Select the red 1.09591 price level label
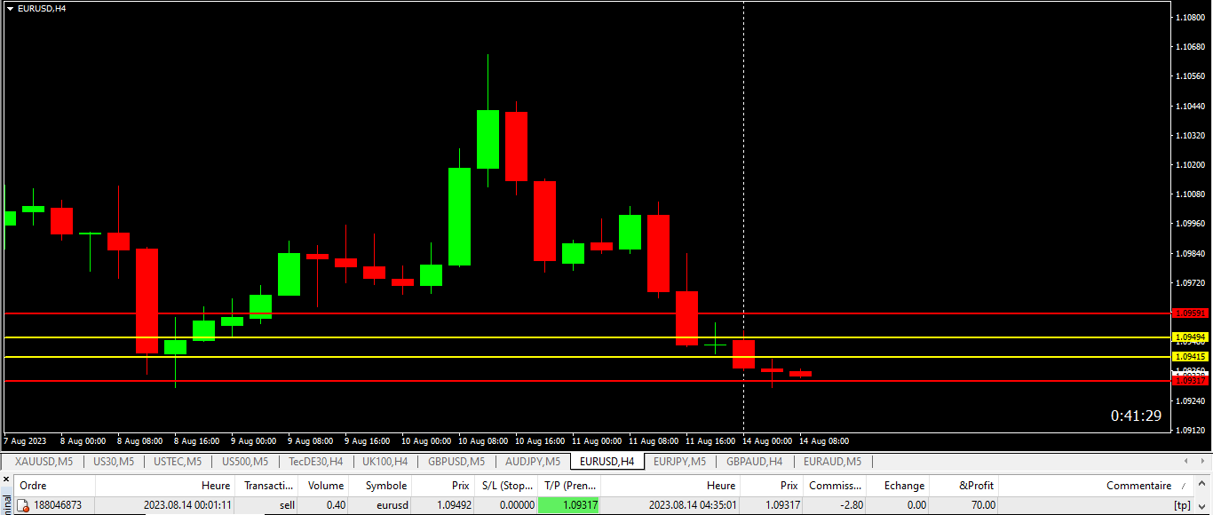The image size is (1213, 515). point(1190,313)
